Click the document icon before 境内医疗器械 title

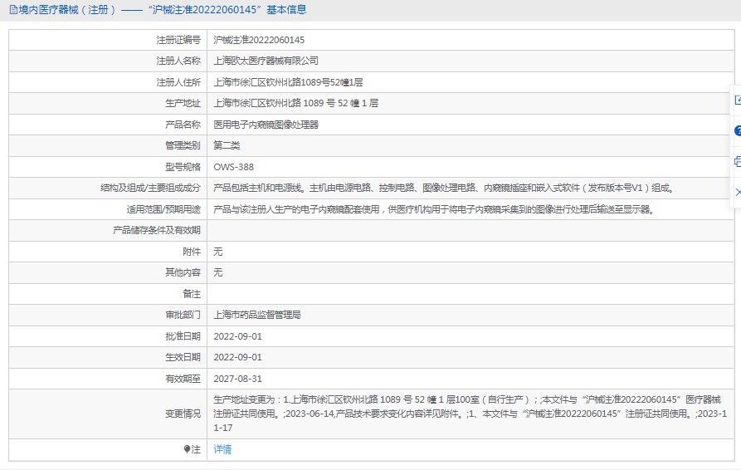(x=13, y=9)
